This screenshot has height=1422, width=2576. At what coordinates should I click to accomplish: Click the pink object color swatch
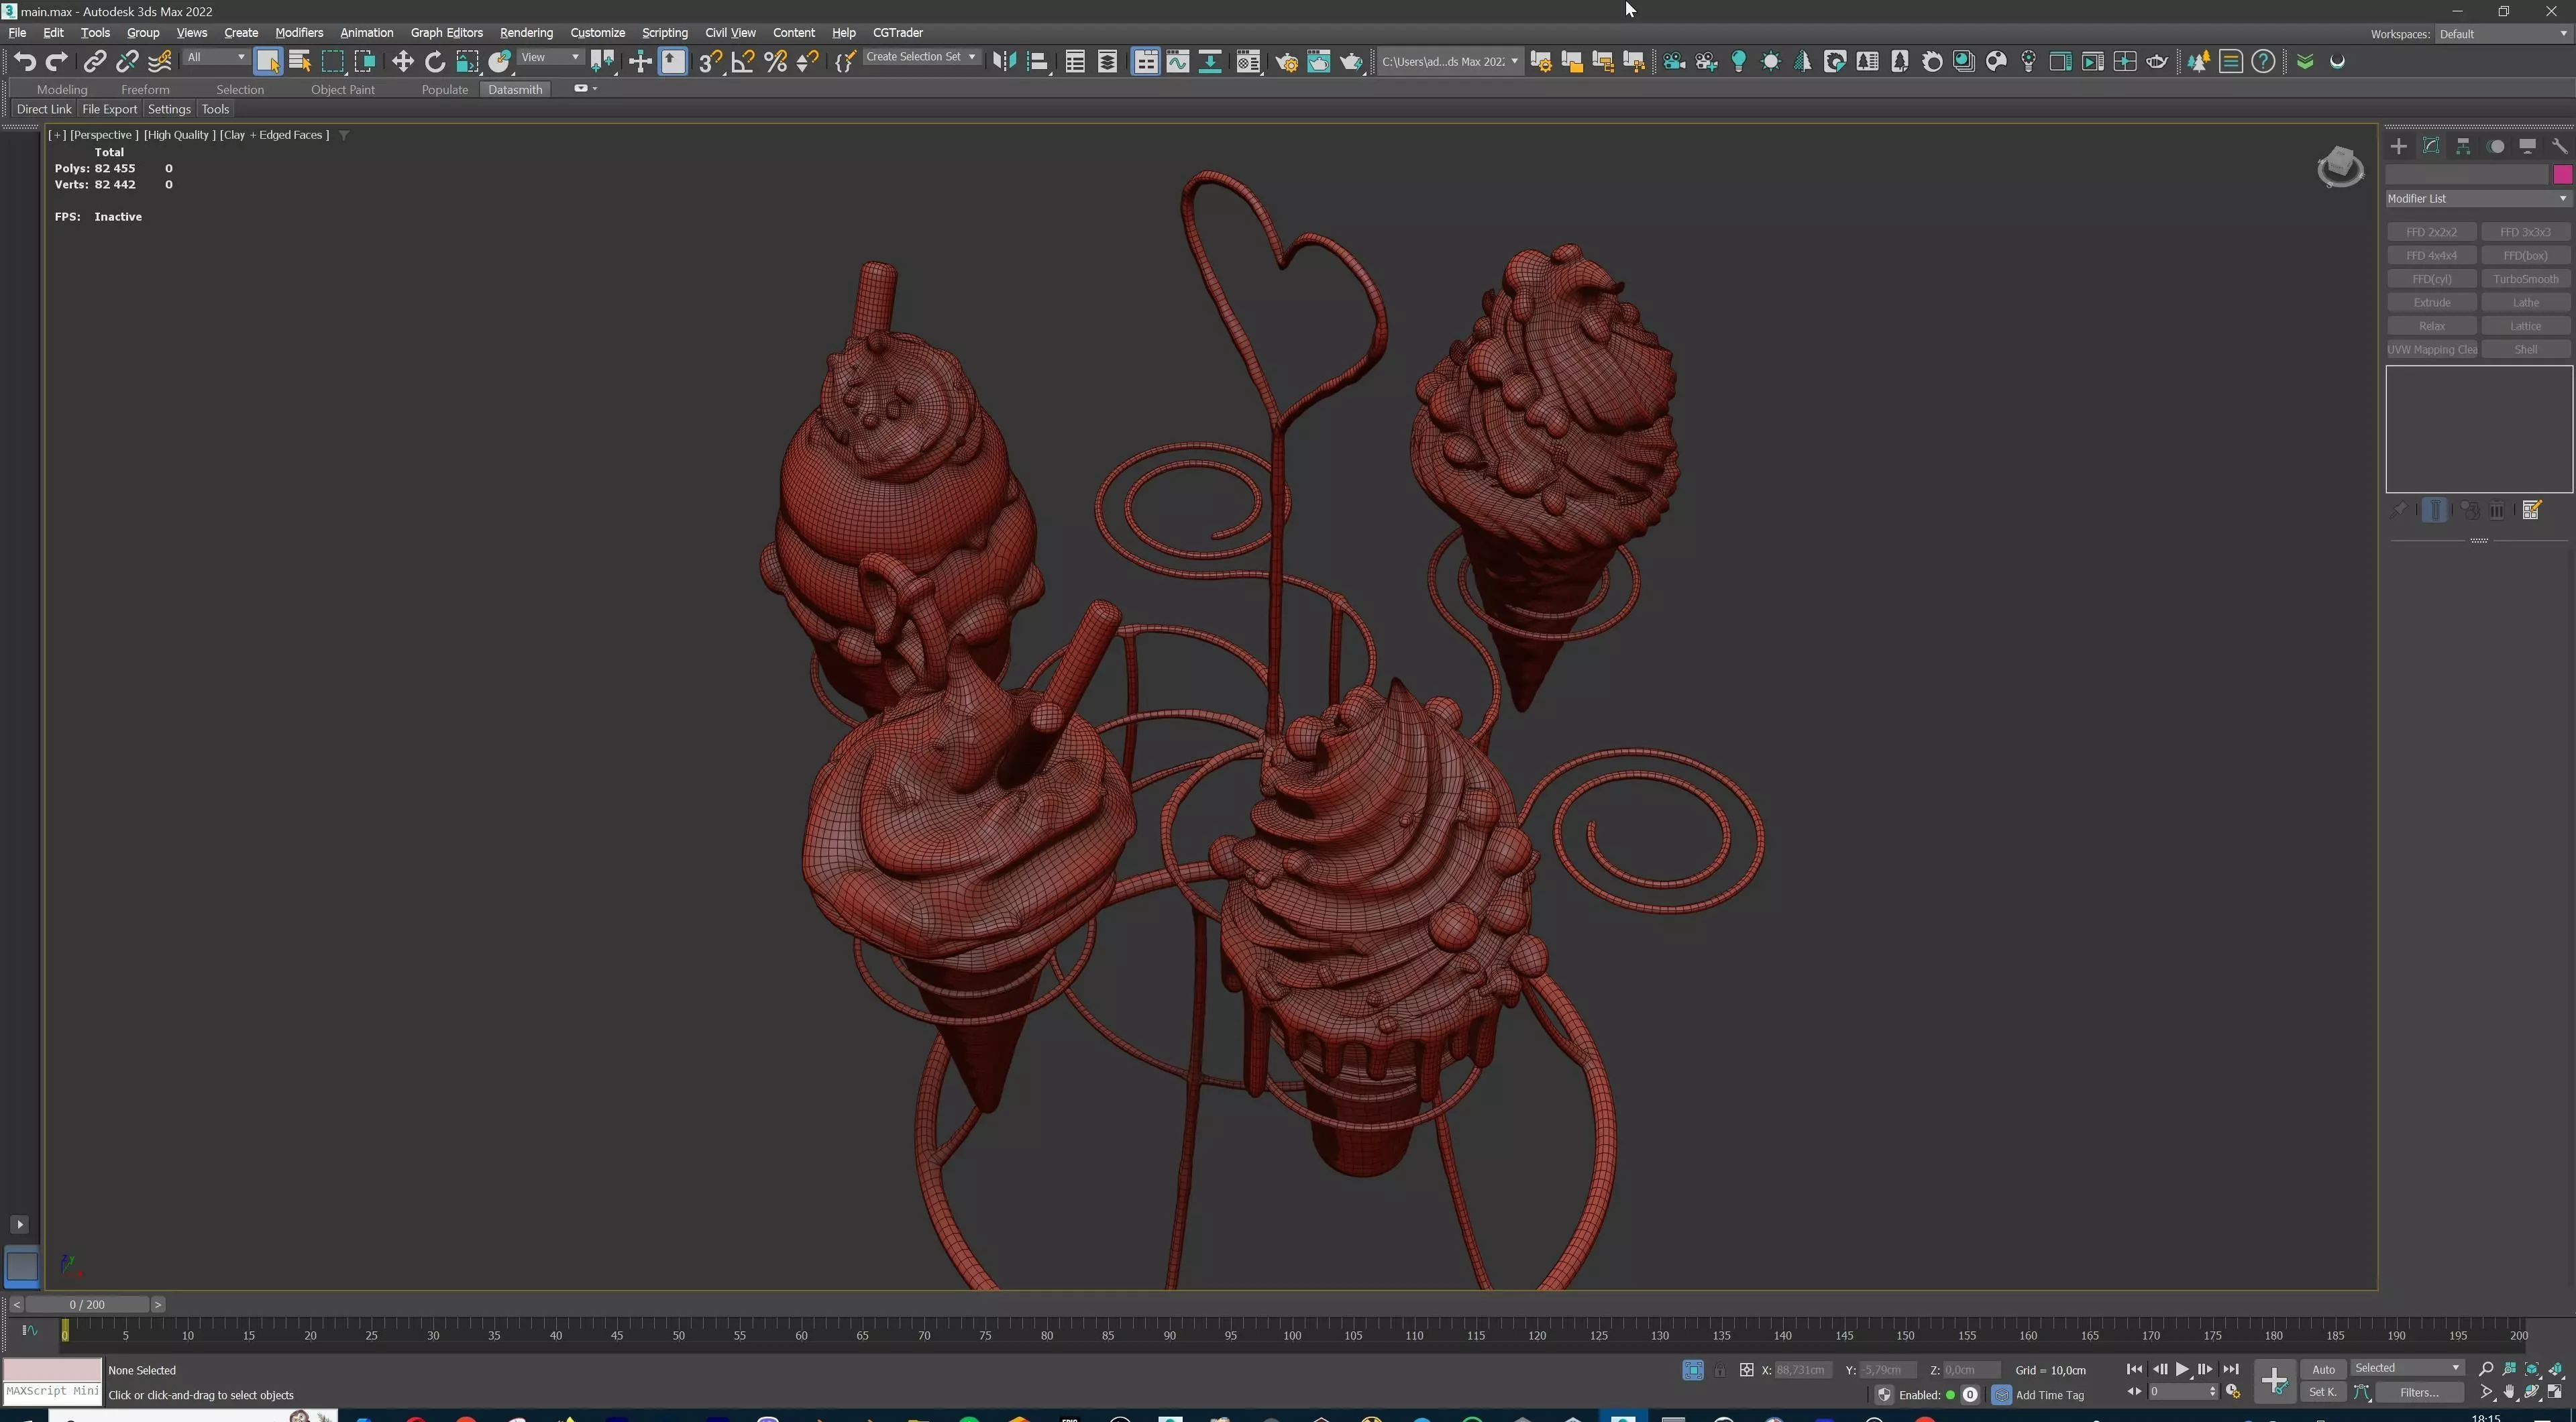pyautogui.click(x=2562, y=175)
